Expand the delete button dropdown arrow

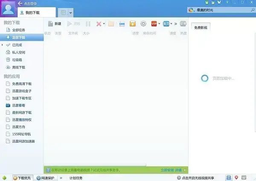pyautogui.click(x=104, y=24)
